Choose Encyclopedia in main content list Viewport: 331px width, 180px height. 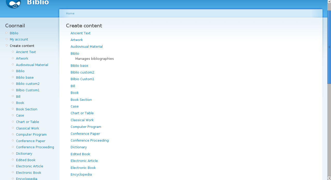click(81, 175)
